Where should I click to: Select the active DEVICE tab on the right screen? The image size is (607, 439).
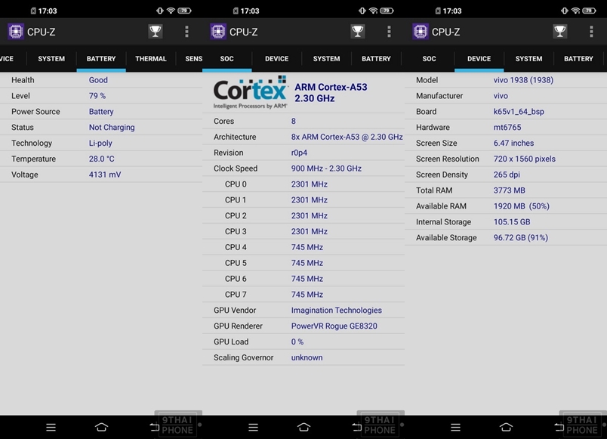(x=479, y=59)
